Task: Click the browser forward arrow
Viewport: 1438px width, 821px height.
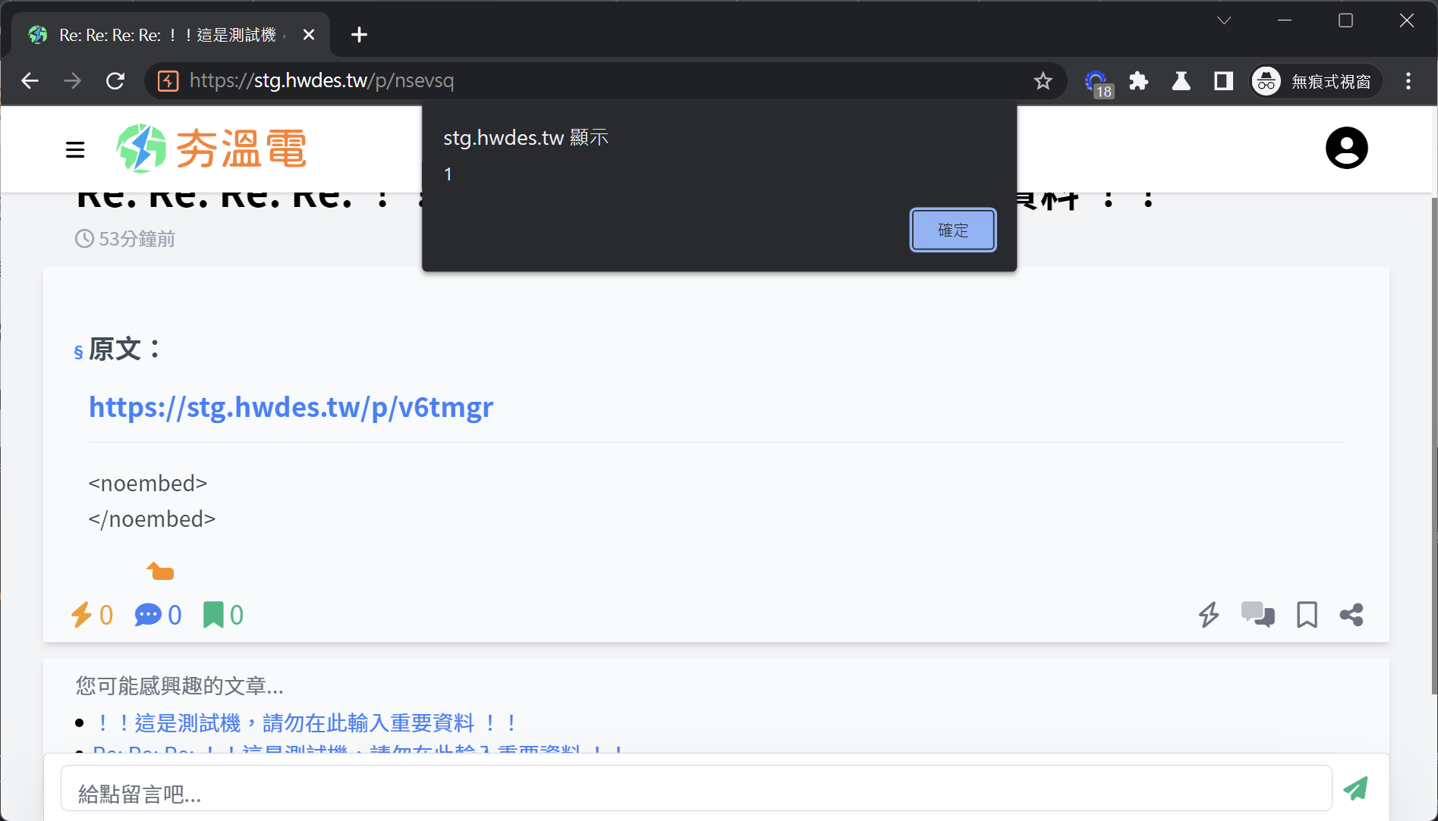Action: pyautogui.click(x=73, y=80)
